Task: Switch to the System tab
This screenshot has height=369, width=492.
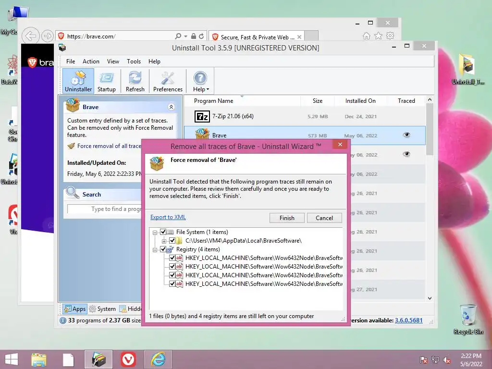Action: (102, 309)
